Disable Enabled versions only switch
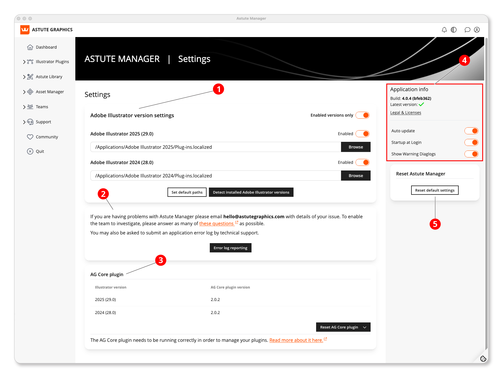503x378 pixels. point(362,115)
